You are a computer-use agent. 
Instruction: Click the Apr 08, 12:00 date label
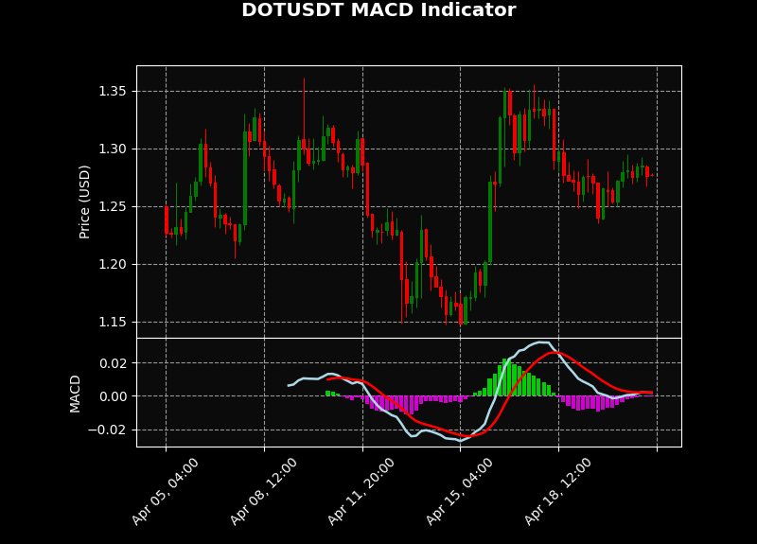[x=263, y=491]
